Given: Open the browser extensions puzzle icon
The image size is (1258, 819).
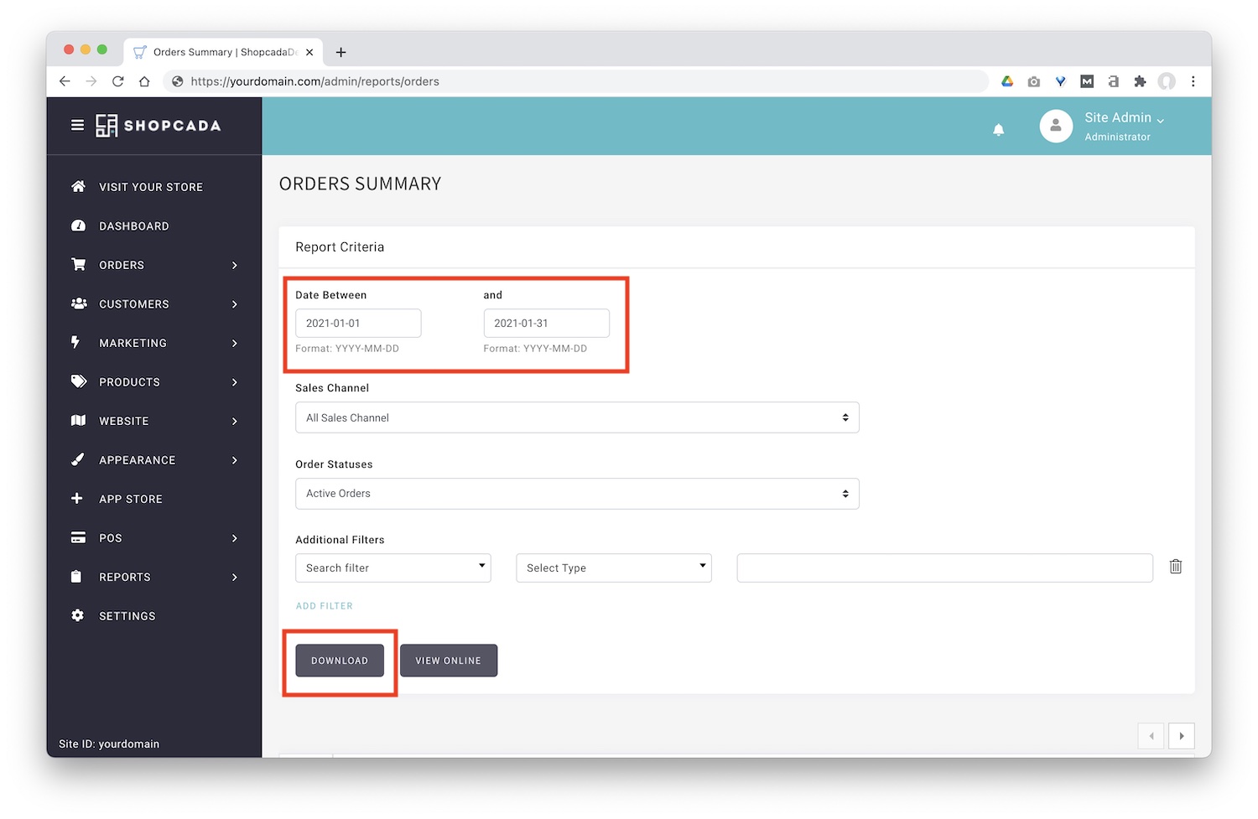Looking at the screenshot, I should [x=1140, y=81].
